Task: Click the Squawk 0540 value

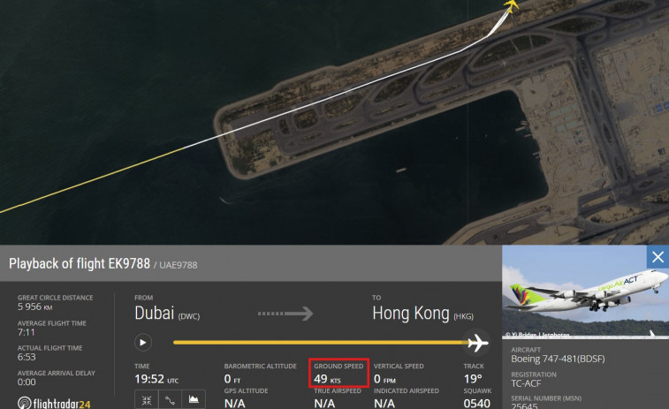Action: [477, 403]
